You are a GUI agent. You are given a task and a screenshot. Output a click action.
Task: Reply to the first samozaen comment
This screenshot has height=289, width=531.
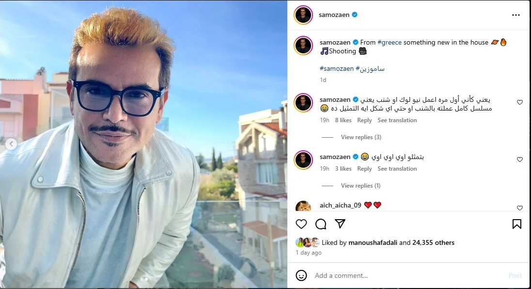click(364, 120)
